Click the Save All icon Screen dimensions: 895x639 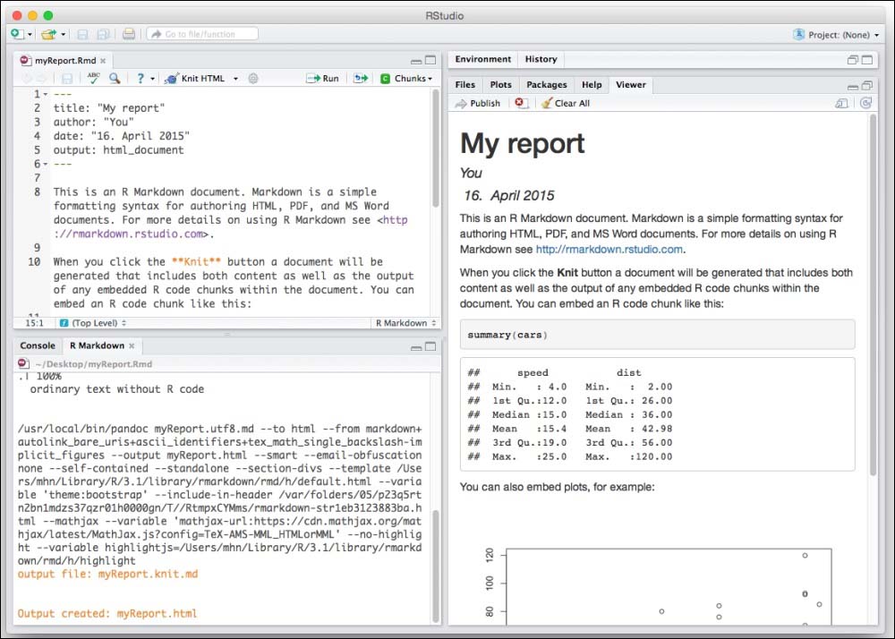coord(103,34)
